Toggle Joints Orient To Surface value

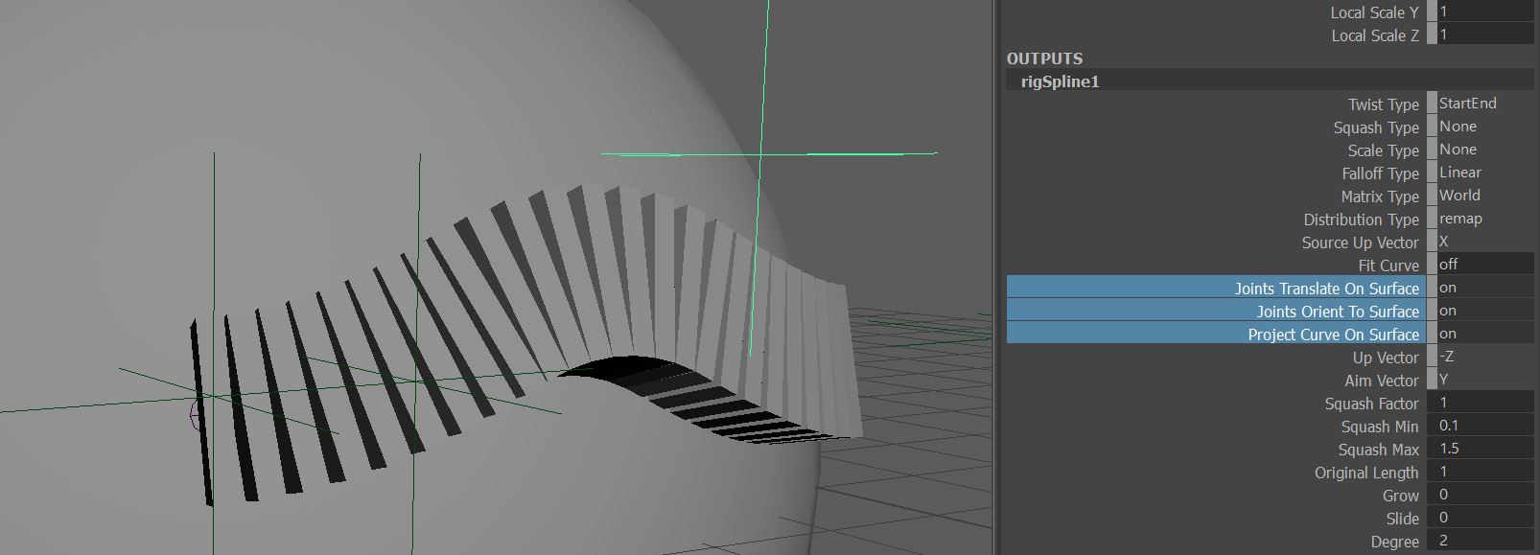[1485, 311]
